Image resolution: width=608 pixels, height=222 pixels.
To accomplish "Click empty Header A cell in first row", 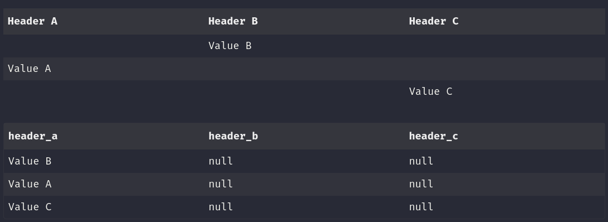I will pyautogui.click(x=103, y=46).
